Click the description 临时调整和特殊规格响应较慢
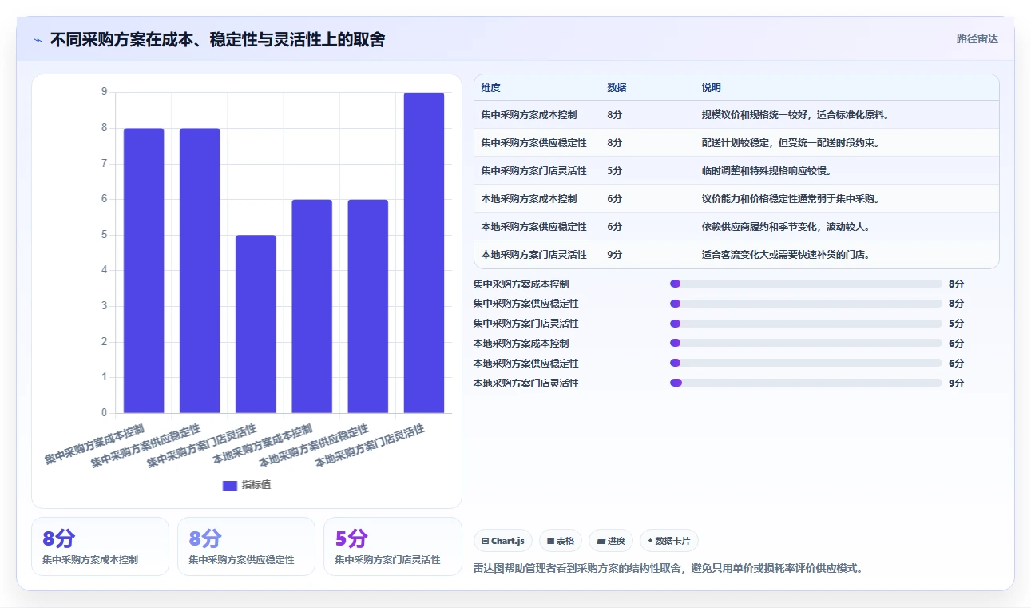Image resolution: width=1031 pixels, height=608 pixels. point(768,171)
